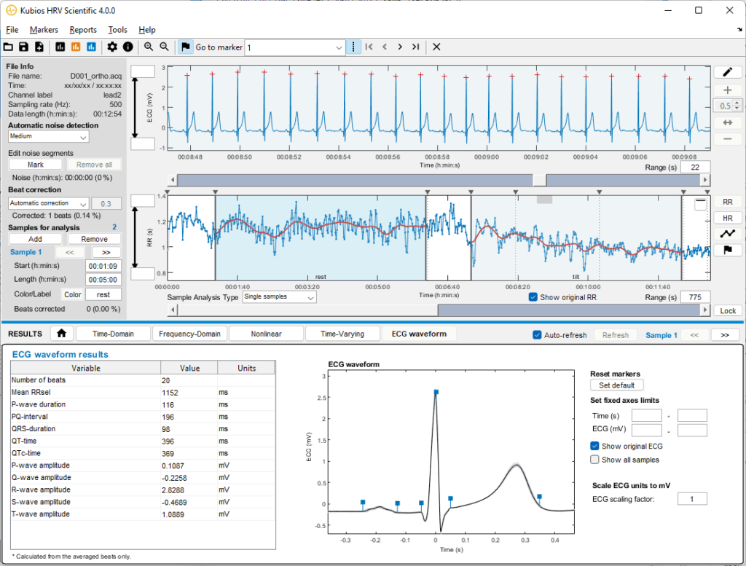
Task: Open the Tools menu
Action: [x=117, y=29]
